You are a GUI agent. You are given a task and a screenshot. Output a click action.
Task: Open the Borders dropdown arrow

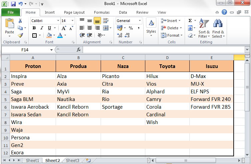[x=40, y=35]
